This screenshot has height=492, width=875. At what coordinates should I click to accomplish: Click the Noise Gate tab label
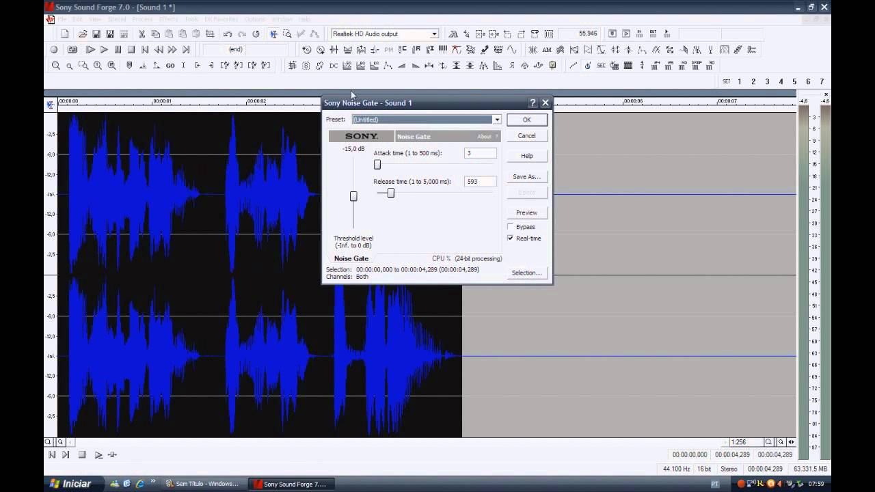[351, 258]
